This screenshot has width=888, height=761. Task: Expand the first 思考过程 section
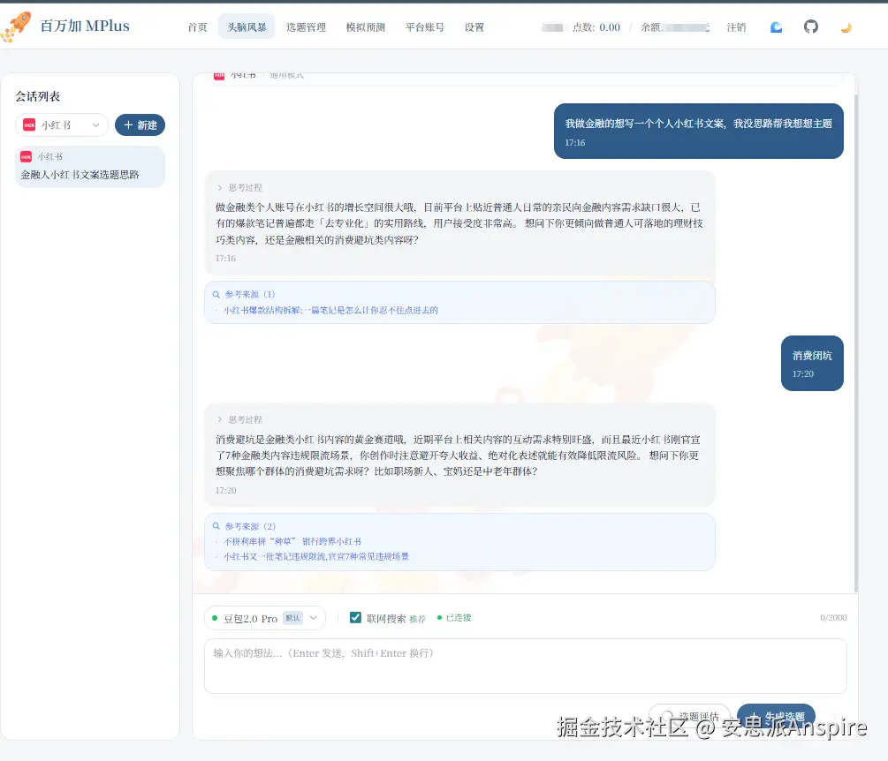coord(239,187)
